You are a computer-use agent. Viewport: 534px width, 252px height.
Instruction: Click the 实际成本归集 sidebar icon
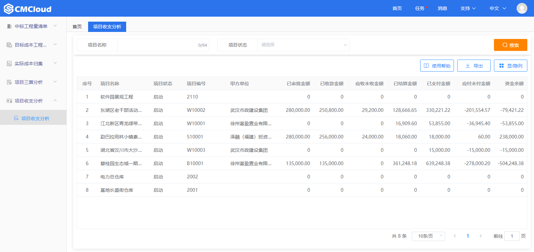tap(9, 64)
